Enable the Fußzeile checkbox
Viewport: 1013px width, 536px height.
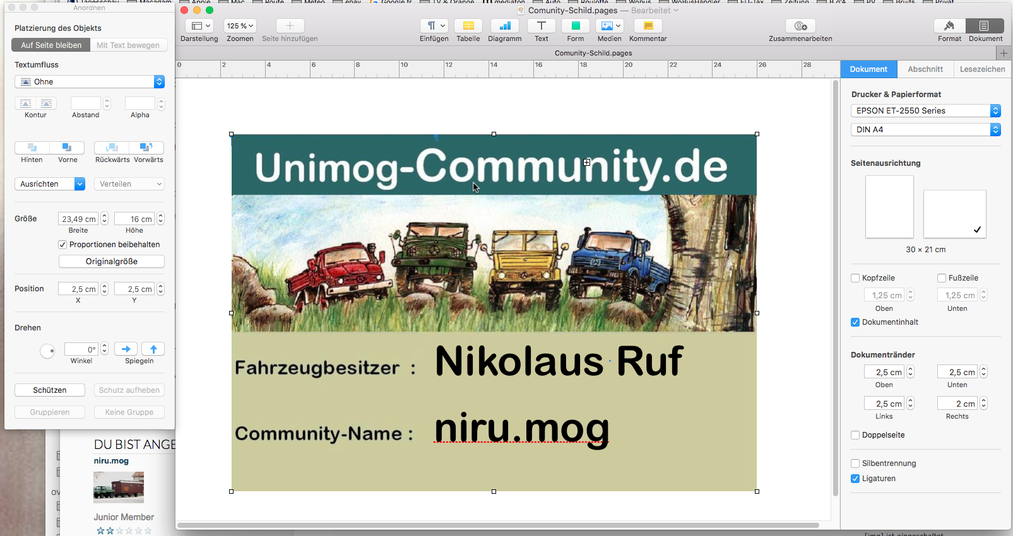pos(942,278)
